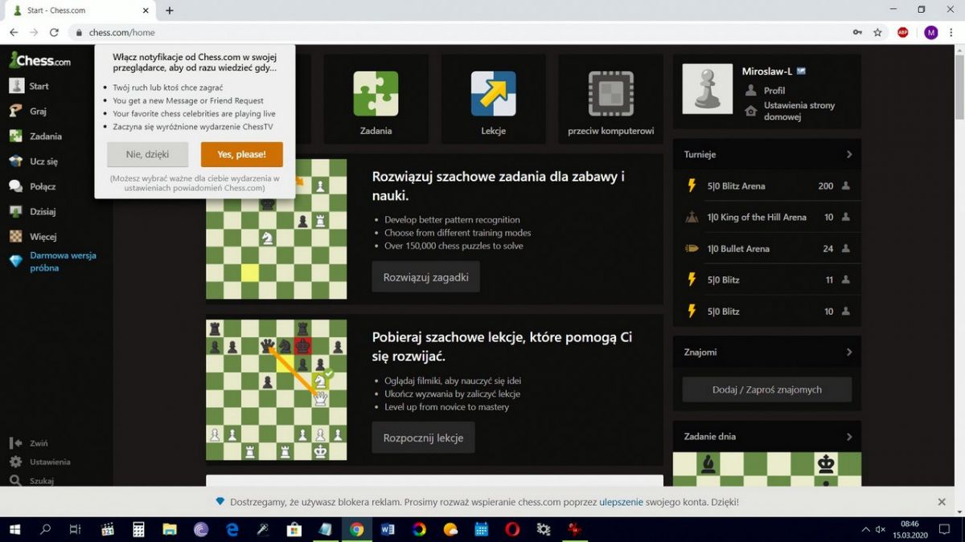Dismiss the ad blocker banner with X
Viewport: 965px width, 542px height.
pyautogui.click(x=942, y=502)
